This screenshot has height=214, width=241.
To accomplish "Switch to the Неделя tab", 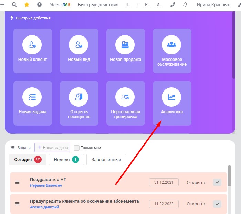I will [x=66, y=160].
